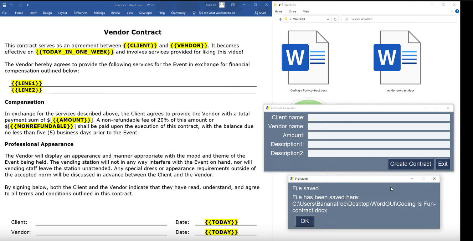The width and height of the screenshot is (473, 241).
Task: Click the address bar folder icon in Explorer
Action: coord(286,19)
